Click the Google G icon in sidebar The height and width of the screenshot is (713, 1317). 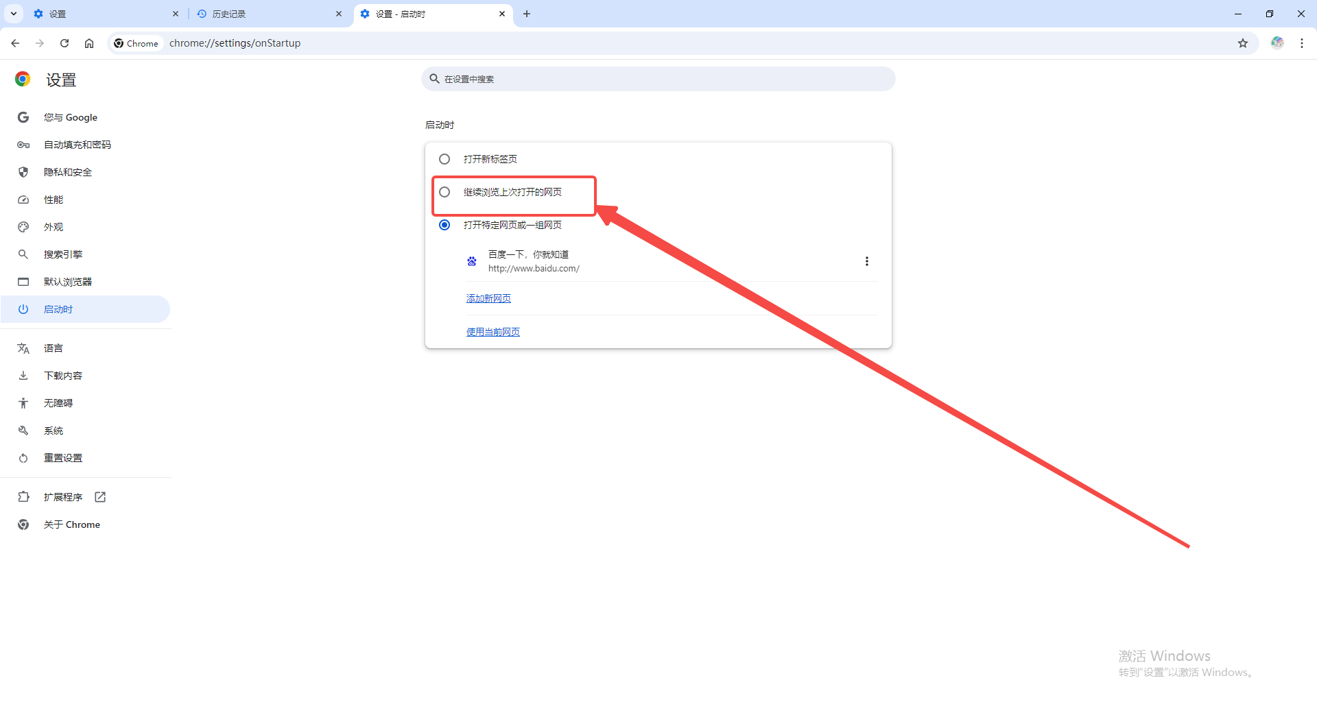tap(23, 117)
